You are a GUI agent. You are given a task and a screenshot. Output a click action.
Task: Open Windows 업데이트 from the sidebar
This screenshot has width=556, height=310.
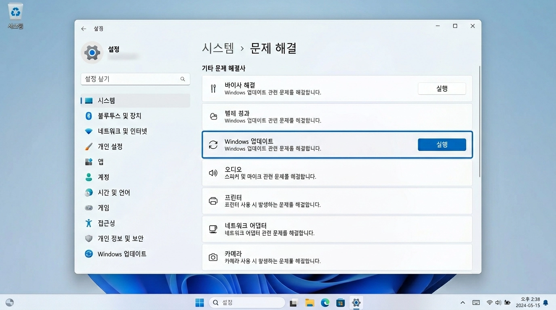click(121, 253)
